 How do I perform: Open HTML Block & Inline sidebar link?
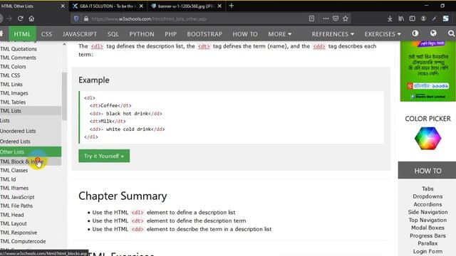pos(31,161)
